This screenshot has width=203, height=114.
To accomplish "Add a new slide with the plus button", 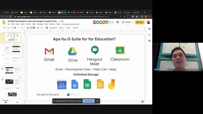I will 4,28.
